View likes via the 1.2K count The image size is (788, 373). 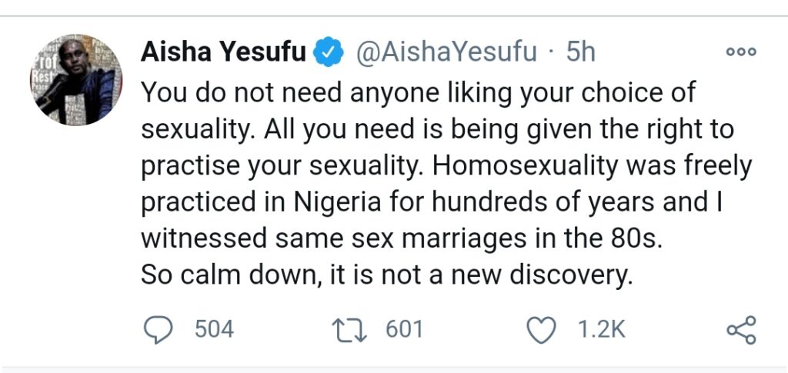602,331
